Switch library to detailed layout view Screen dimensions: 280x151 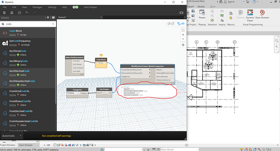coord(53,18)
